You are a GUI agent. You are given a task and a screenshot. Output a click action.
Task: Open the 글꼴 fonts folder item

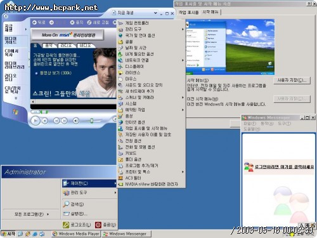(x=152, y=42)
